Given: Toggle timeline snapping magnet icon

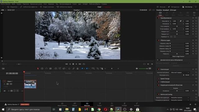Looking at the screenshot, I should [x=69, y=68].
